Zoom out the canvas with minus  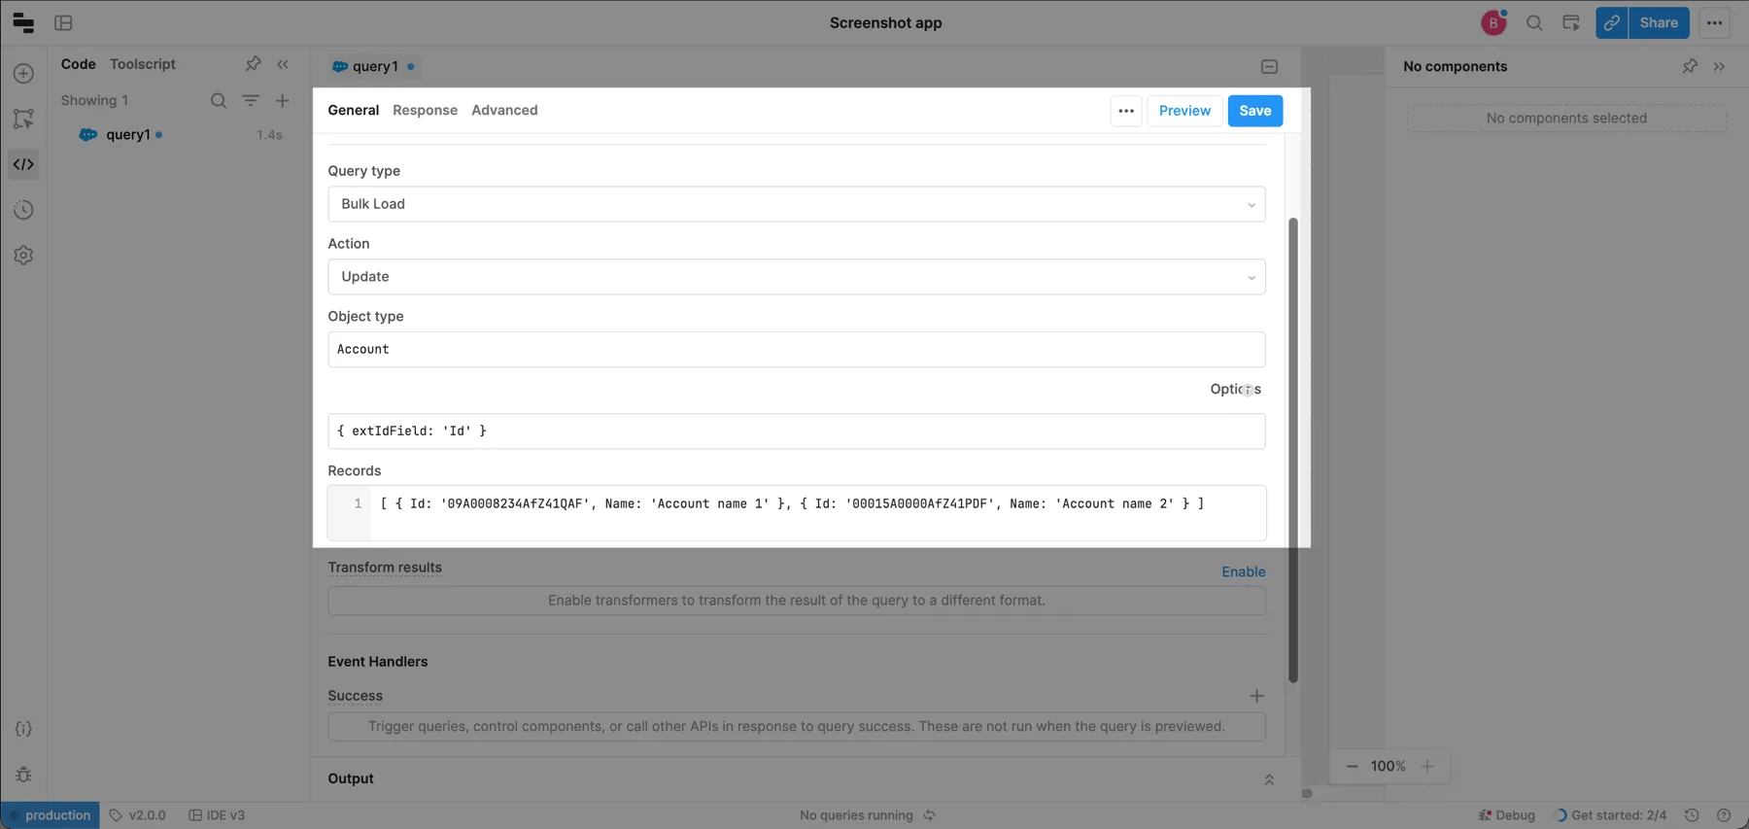[x=1352, y=766]
